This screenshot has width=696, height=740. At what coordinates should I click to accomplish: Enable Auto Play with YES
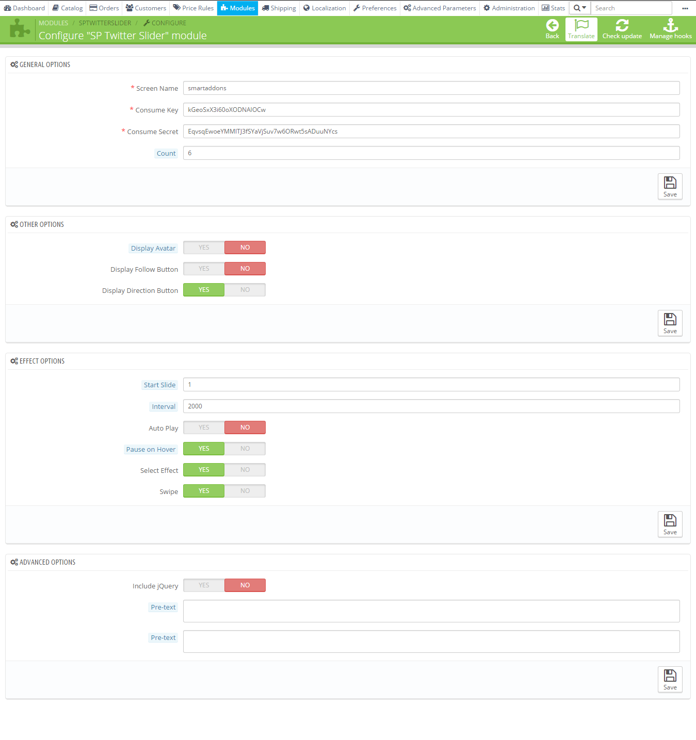click(x=204, y=427)
